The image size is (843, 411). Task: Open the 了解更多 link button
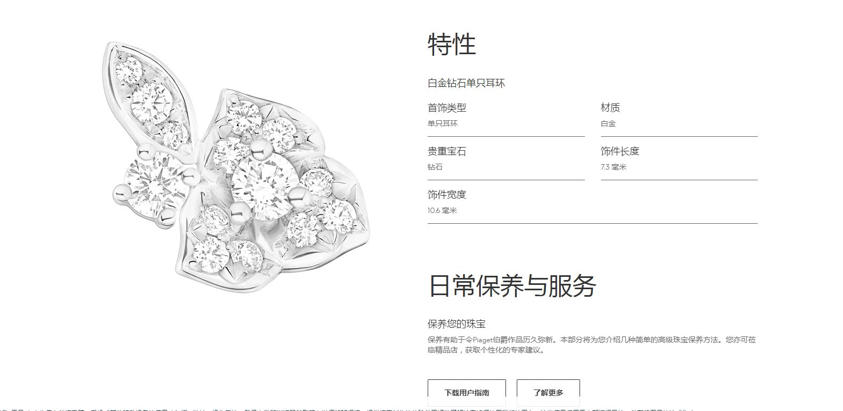tap(548, 392)
